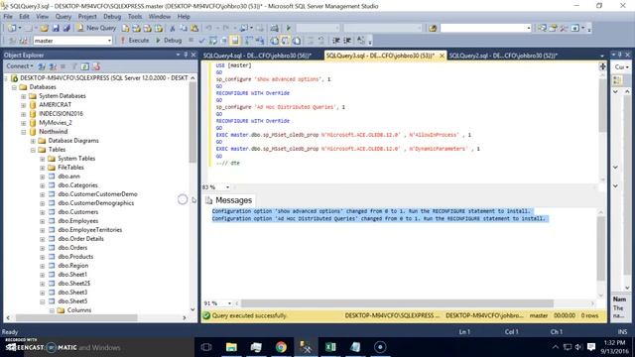Click the Change Connection icon
The height and width of the screenshot is (357, 635).
click(24, 41)
